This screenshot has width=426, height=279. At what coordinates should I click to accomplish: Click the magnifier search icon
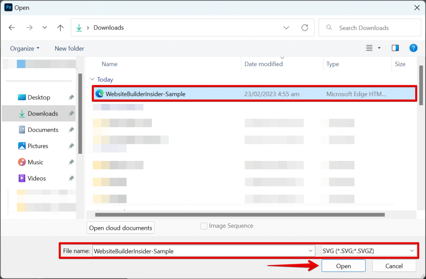tap(329, 27)
